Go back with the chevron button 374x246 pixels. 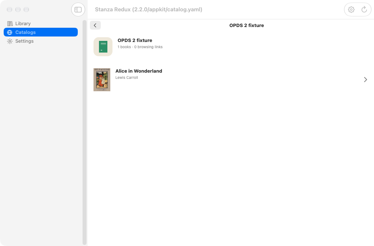point(95,25)
